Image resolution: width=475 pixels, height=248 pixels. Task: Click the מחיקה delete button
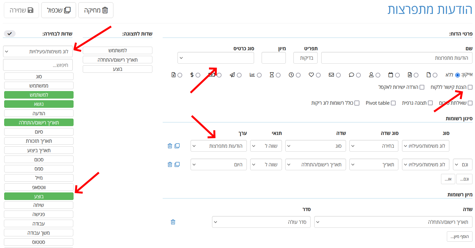click(96, 10)
